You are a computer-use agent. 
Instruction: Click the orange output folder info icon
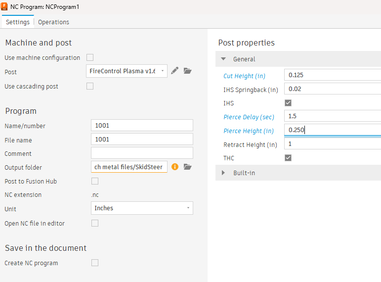coord(175,167)
